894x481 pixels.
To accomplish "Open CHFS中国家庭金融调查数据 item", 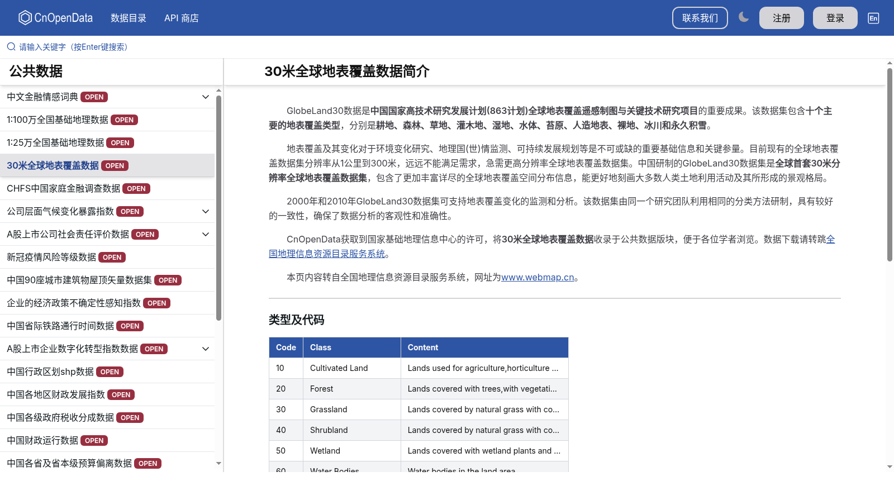I will pos(107,188).
